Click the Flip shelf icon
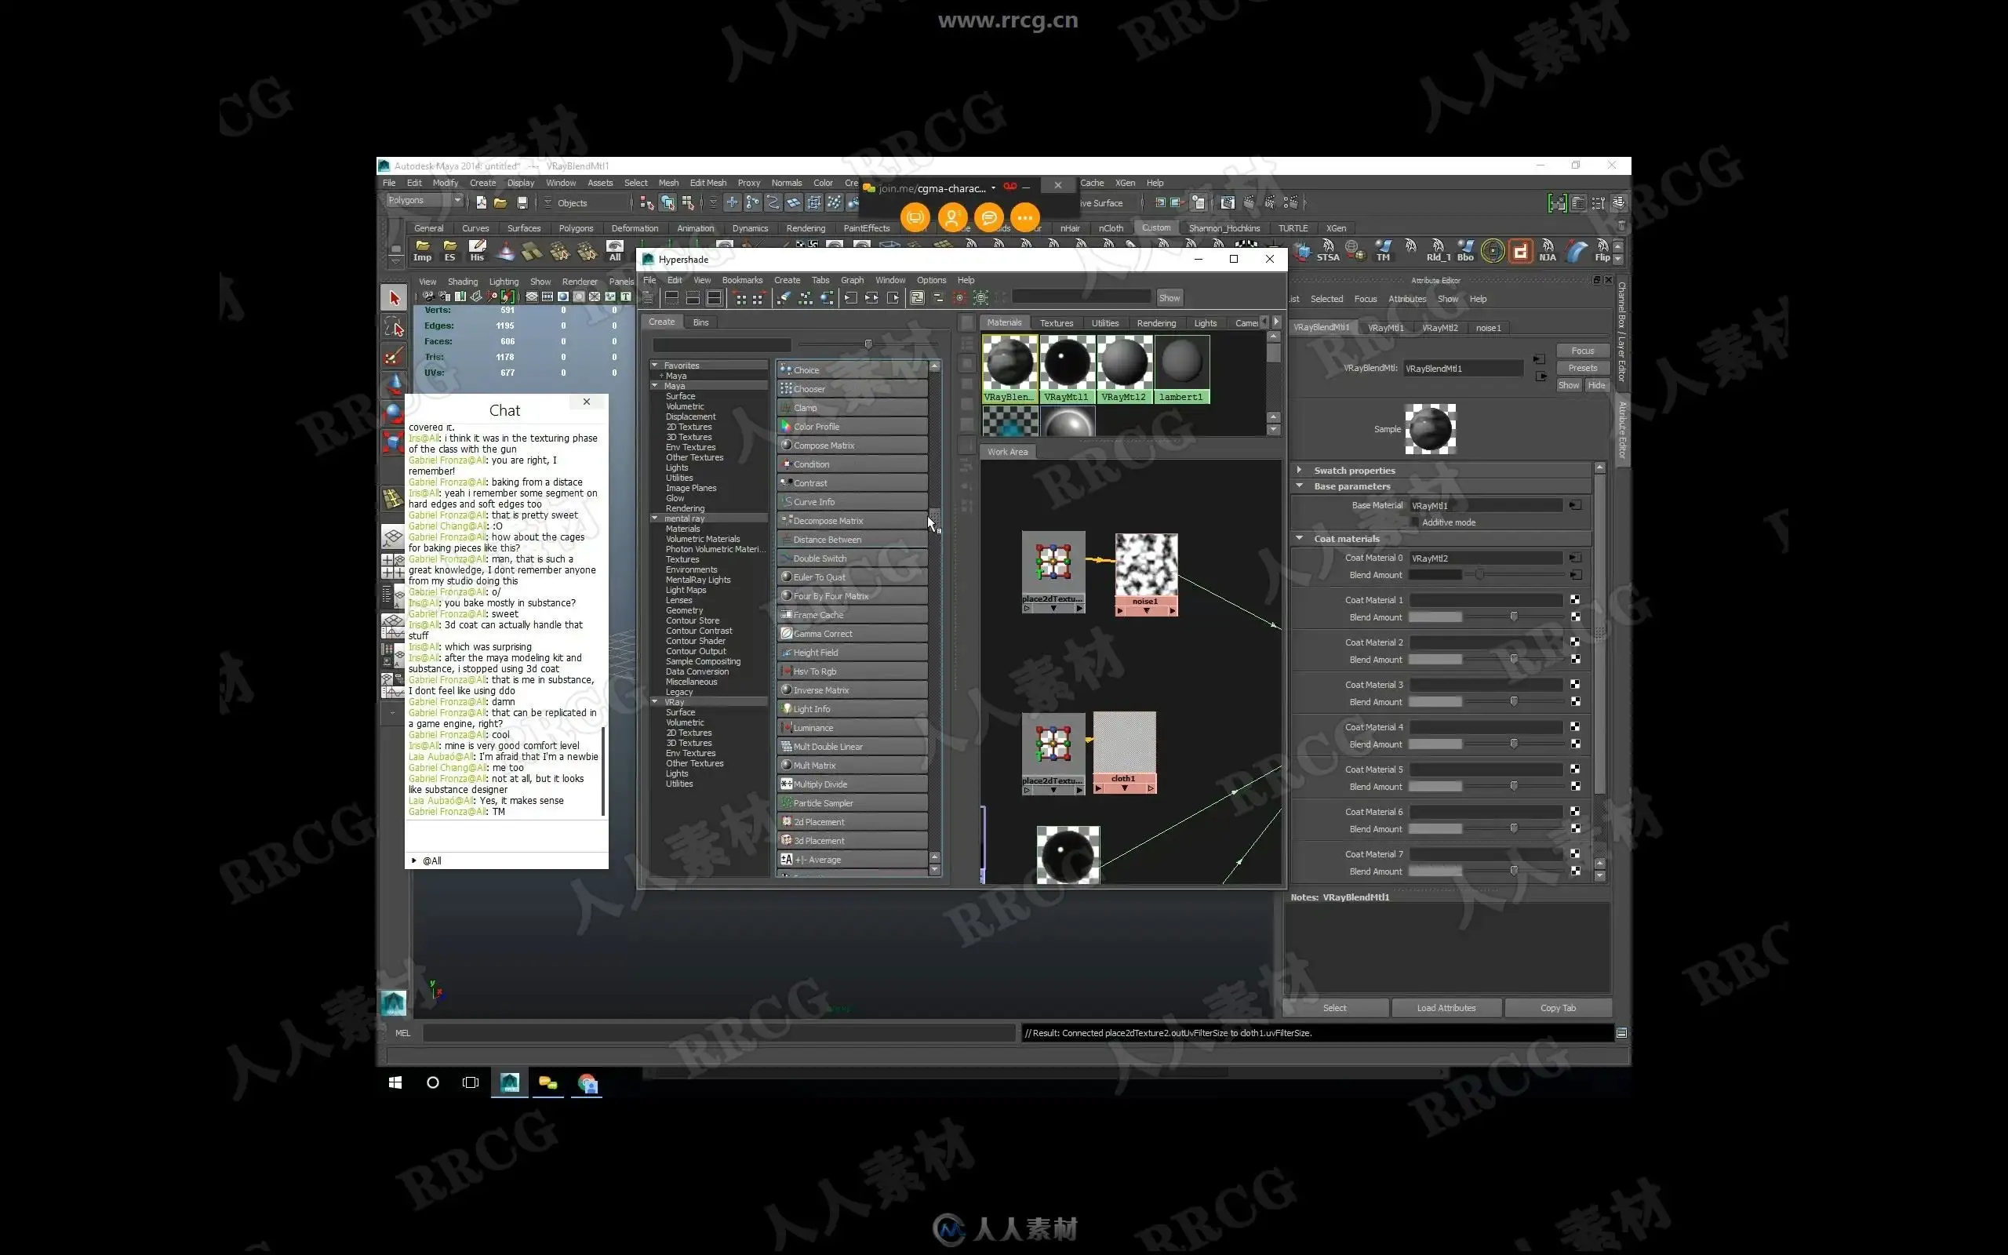Screen dimensions: 2008x1255 [1602, 251]
